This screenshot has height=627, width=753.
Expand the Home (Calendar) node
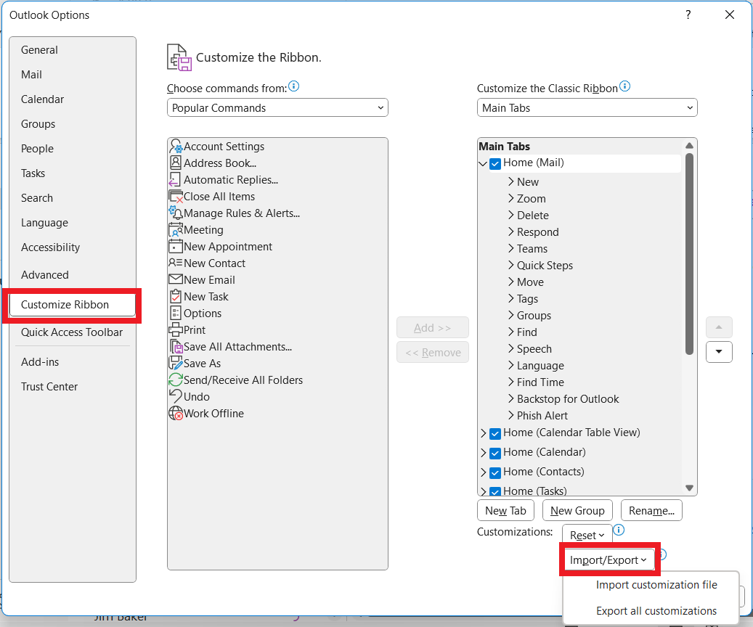[x=484, y=453]
